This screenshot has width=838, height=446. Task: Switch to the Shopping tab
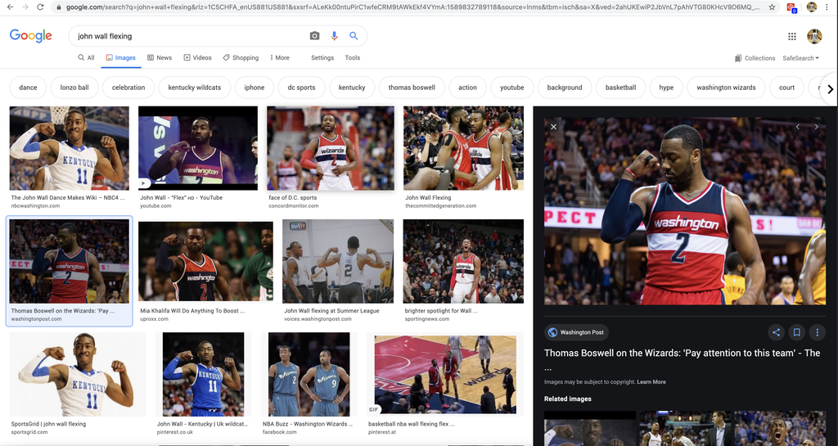(241, 57)
